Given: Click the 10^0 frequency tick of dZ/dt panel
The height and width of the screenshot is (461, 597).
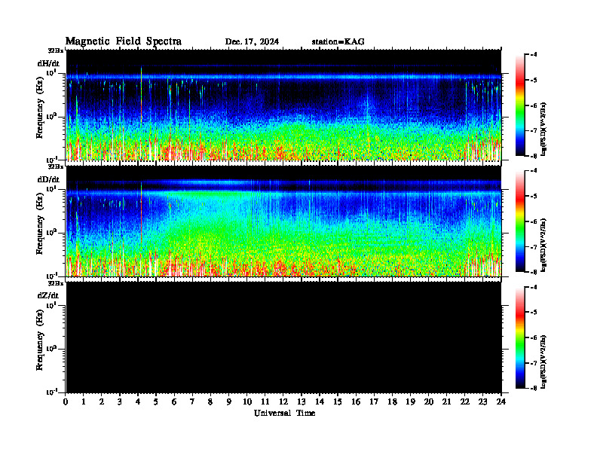Looking at the screenshot, I should pyautogui.click(x=51, y=349).
